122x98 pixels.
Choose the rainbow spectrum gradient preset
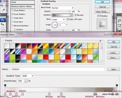click(74, 46)
